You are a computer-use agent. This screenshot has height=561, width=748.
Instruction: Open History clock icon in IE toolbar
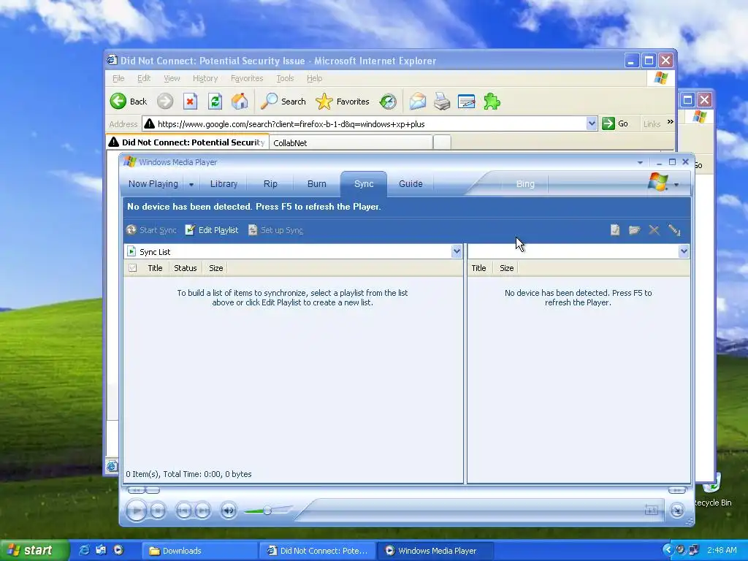pyautogui.click(x=388, y=101)
